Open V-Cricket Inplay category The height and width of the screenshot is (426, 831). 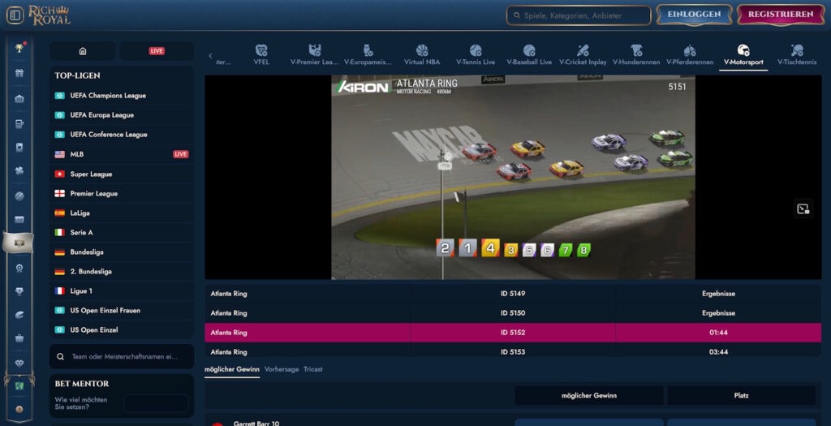583,54
